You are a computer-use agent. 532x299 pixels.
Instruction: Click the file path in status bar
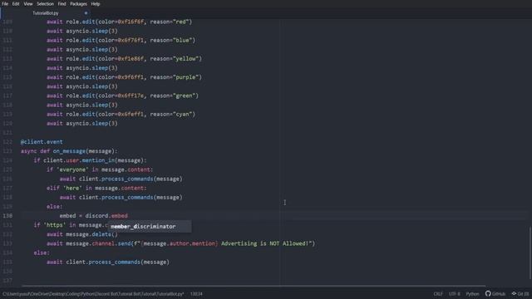[93, 294]
